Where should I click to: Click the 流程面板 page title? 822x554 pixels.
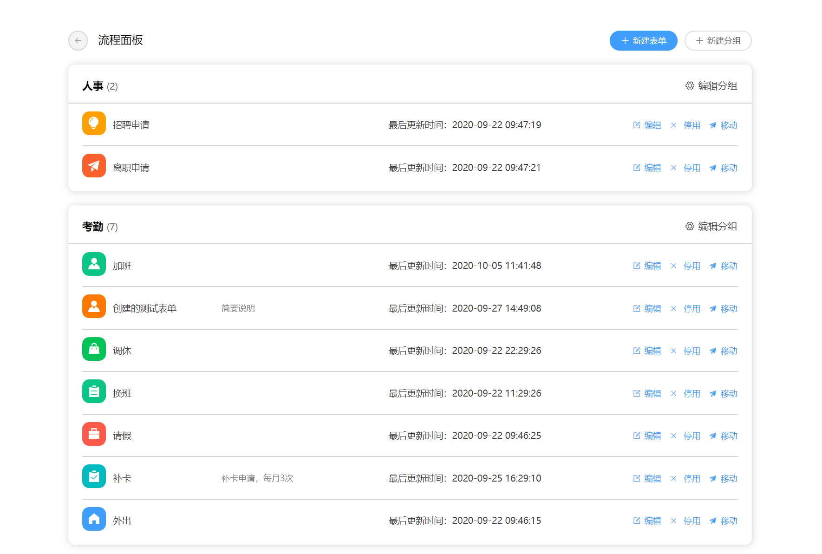tap(120, 40)
